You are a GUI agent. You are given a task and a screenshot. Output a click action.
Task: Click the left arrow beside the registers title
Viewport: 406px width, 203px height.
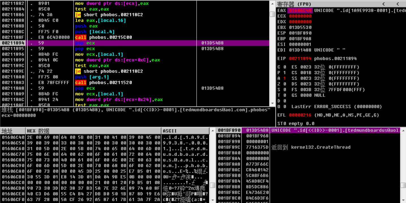pos(384,4)
